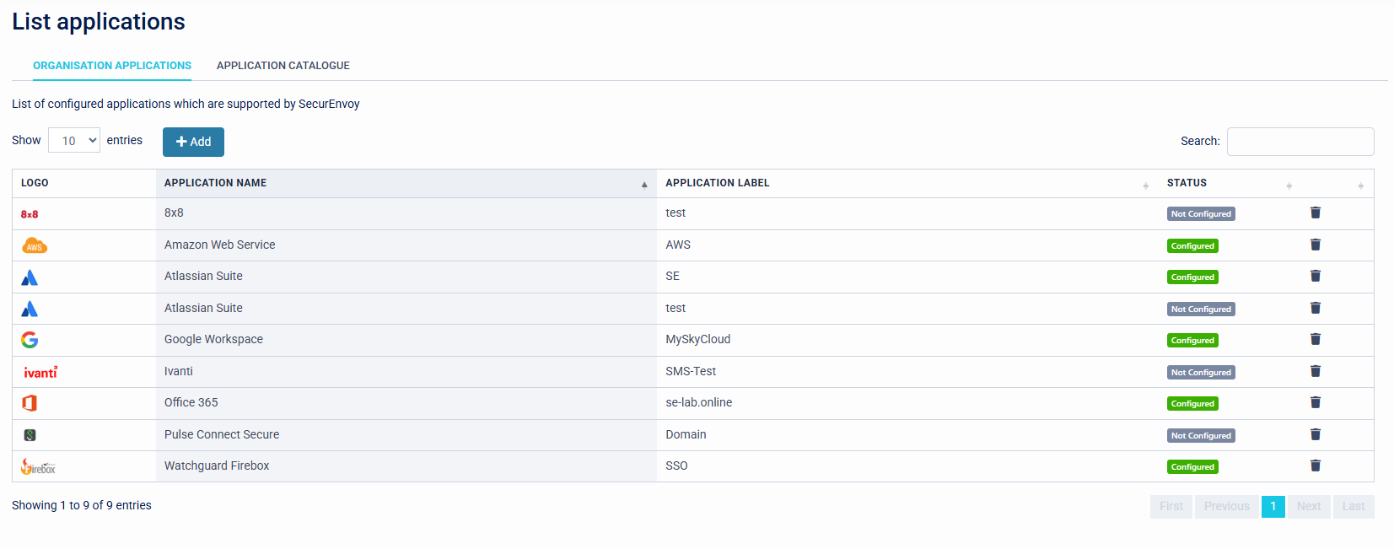The image size is (1394, 549).
Task: Click Configured badge for Google Workspace
Action: click(1192, 341)
